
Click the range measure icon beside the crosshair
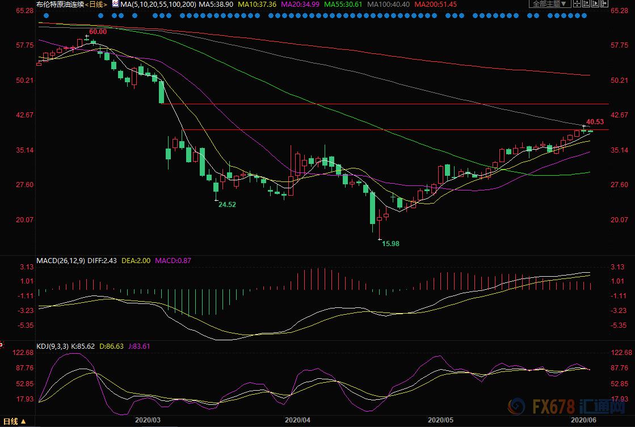(586, 3)
